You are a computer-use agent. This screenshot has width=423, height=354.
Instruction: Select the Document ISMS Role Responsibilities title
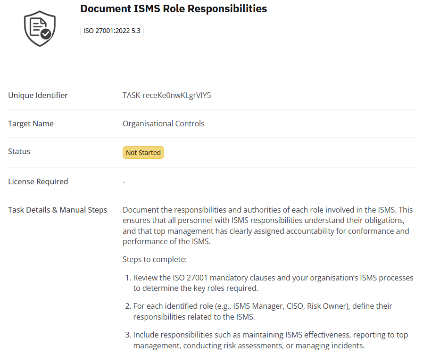(174, 8)
